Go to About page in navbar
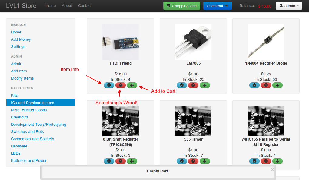 pos(67,6)
